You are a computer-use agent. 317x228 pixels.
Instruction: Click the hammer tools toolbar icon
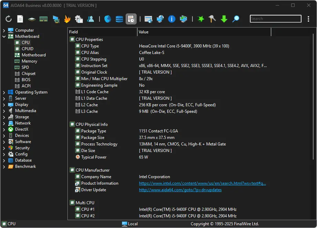click(212, 19)
